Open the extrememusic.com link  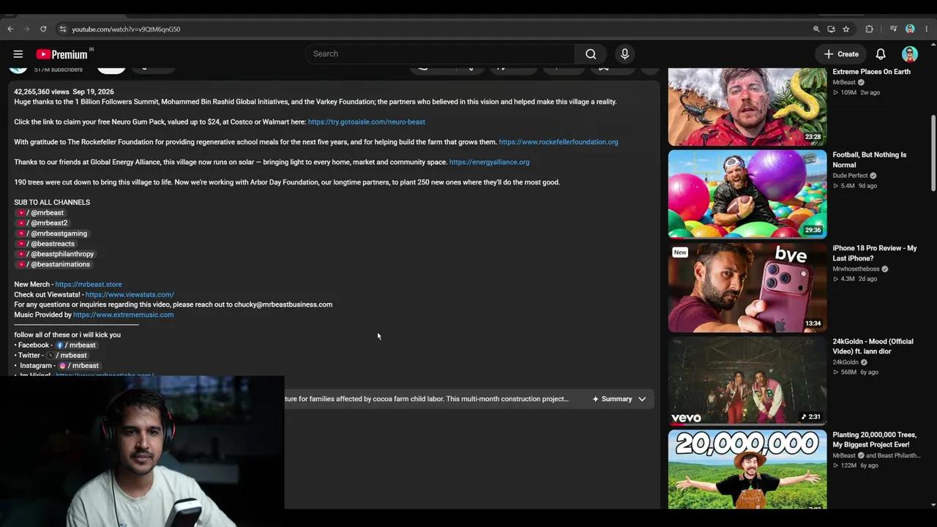tap(123, 315)
